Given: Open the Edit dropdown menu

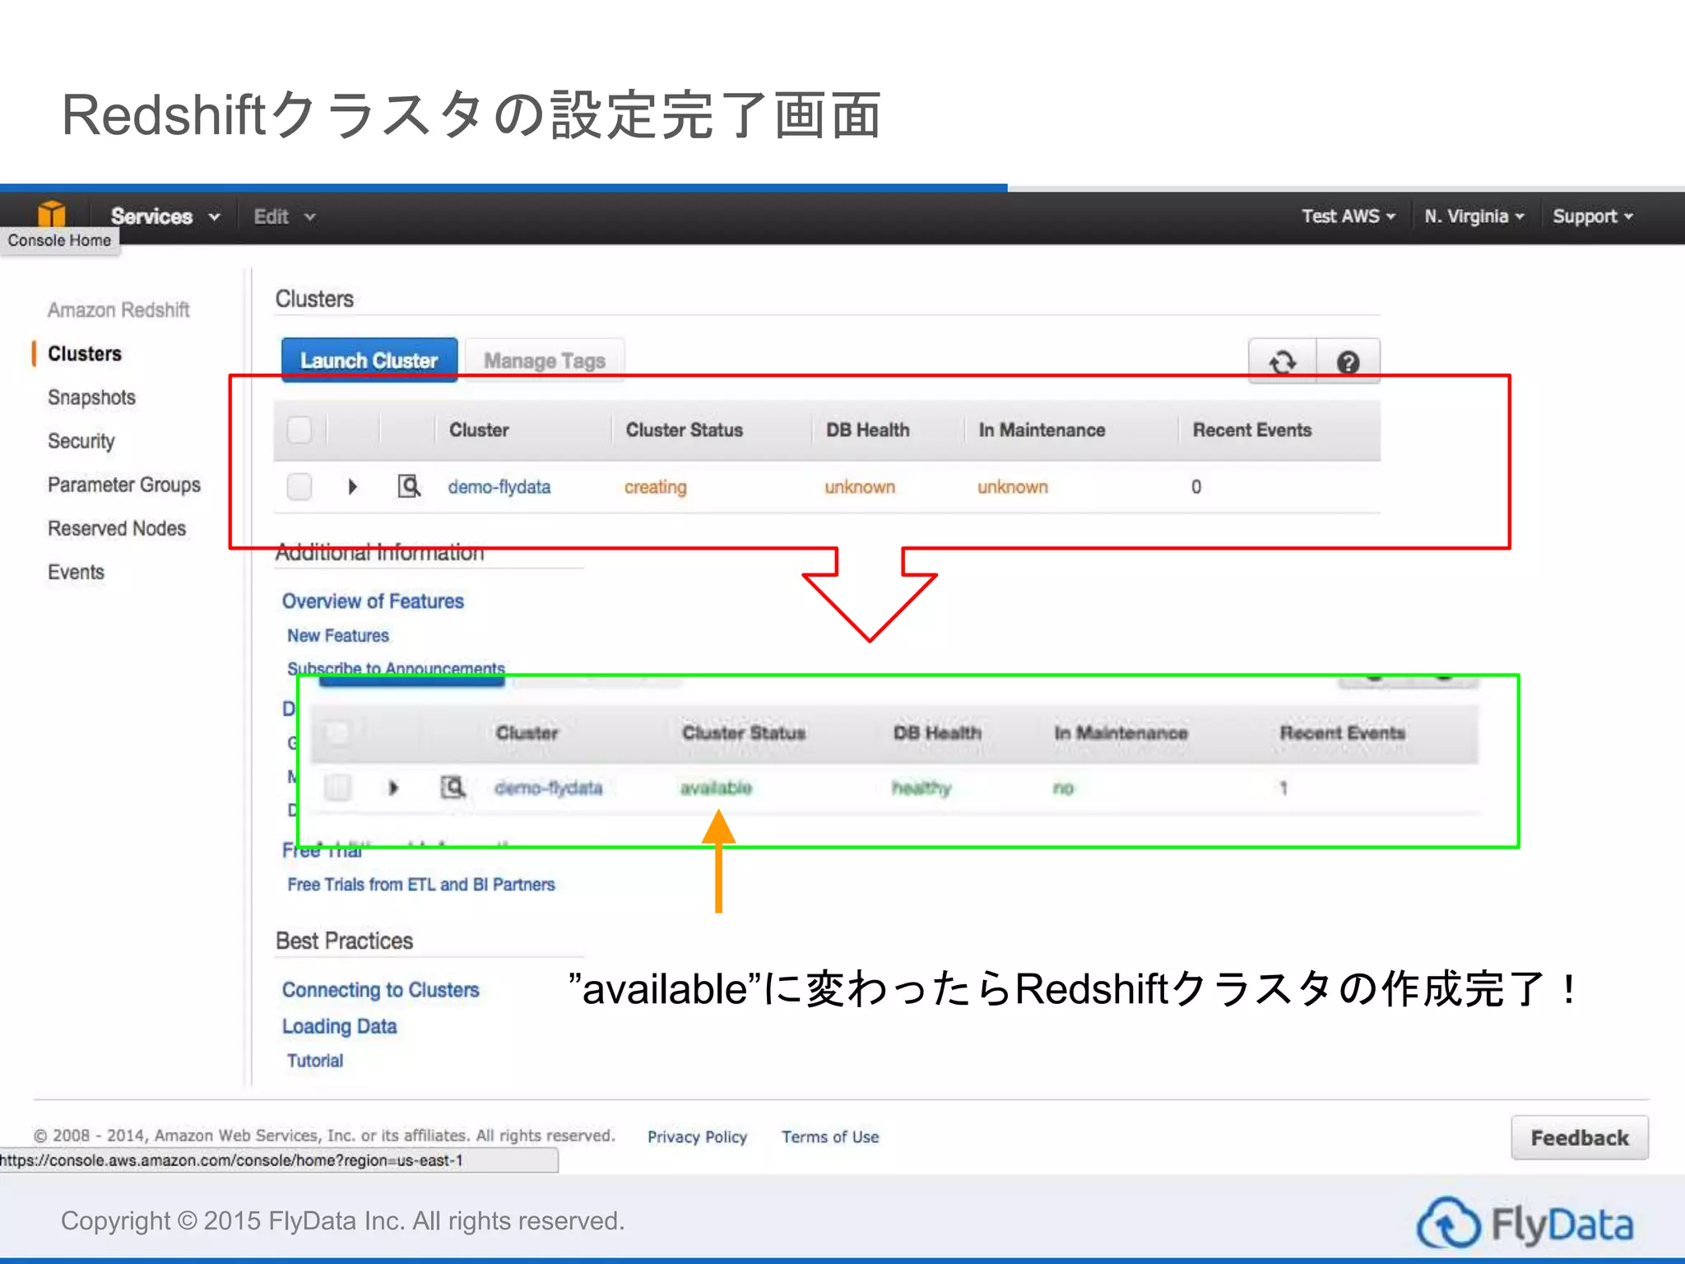Looking at the screenshot, I should [284, 216].
